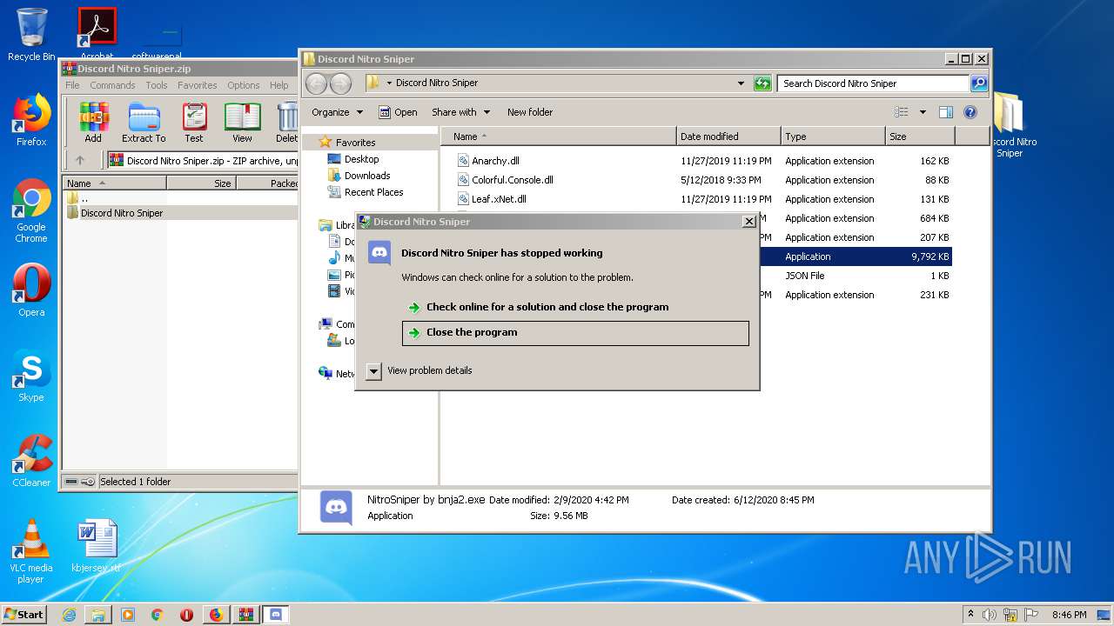The height and width of the screenshot is (626, 1114).
Task: Select the Skype desktop shortcut
Action: [31, 376]
